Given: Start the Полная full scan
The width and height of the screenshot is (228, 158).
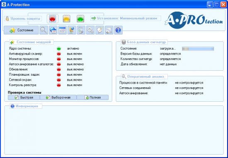Looking at the screenshot, I should point(92,98).
